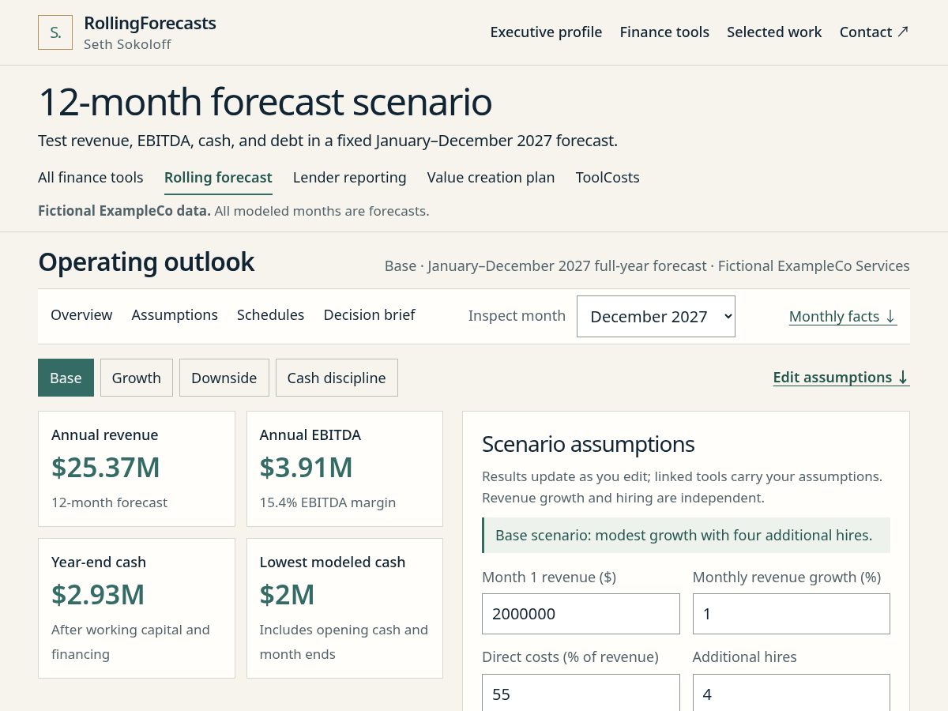Click the Lowest modeled cash $2M value

pos(287,595)
